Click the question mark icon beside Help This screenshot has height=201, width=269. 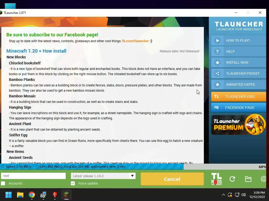pos(217,52)
